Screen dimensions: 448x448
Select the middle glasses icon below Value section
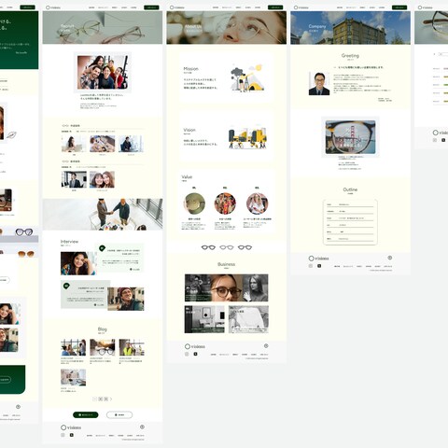click(227, 247)
